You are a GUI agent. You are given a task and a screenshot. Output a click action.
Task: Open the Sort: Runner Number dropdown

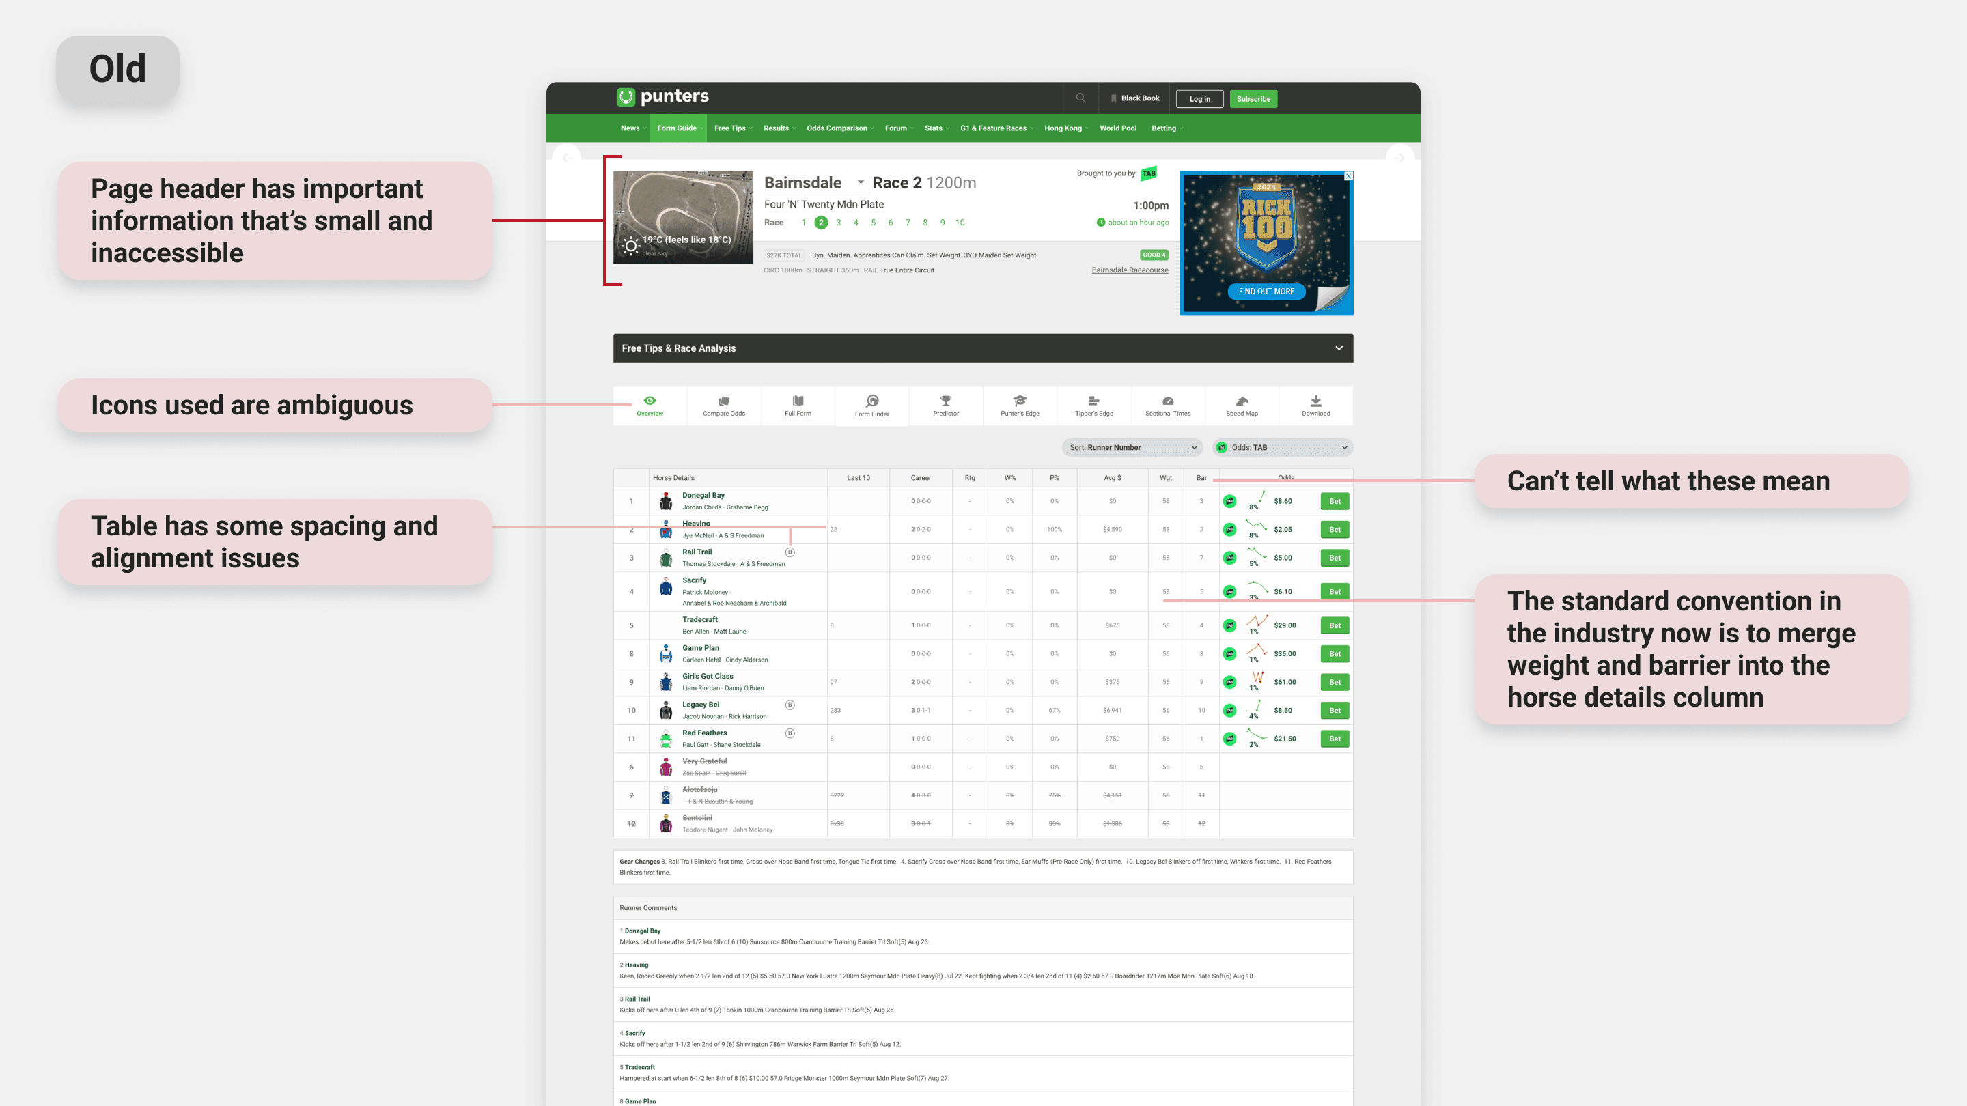[x=1132, y=447]
